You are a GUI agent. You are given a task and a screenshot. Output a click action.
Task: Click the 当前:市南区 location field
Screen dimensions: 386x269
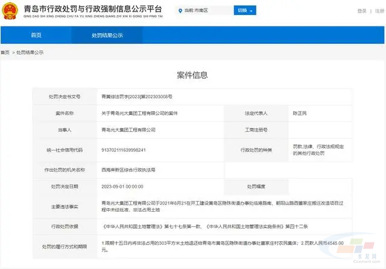[x=204, y=10]
